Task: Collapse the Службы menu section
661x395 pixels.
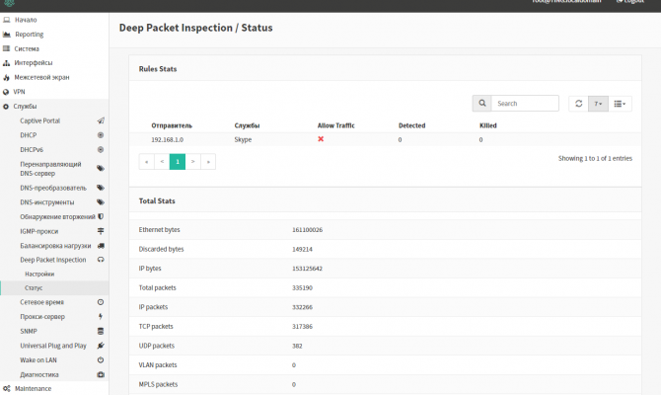Action: 26,106
